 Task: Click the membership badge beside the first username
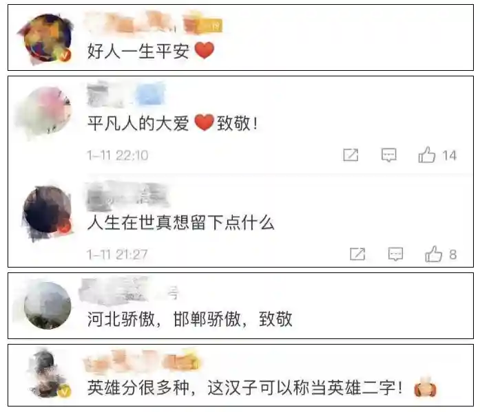tap(203, 25)
